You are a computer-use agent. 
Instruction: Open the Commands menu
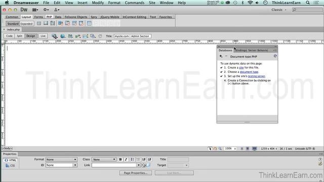[x=135, y=3]
